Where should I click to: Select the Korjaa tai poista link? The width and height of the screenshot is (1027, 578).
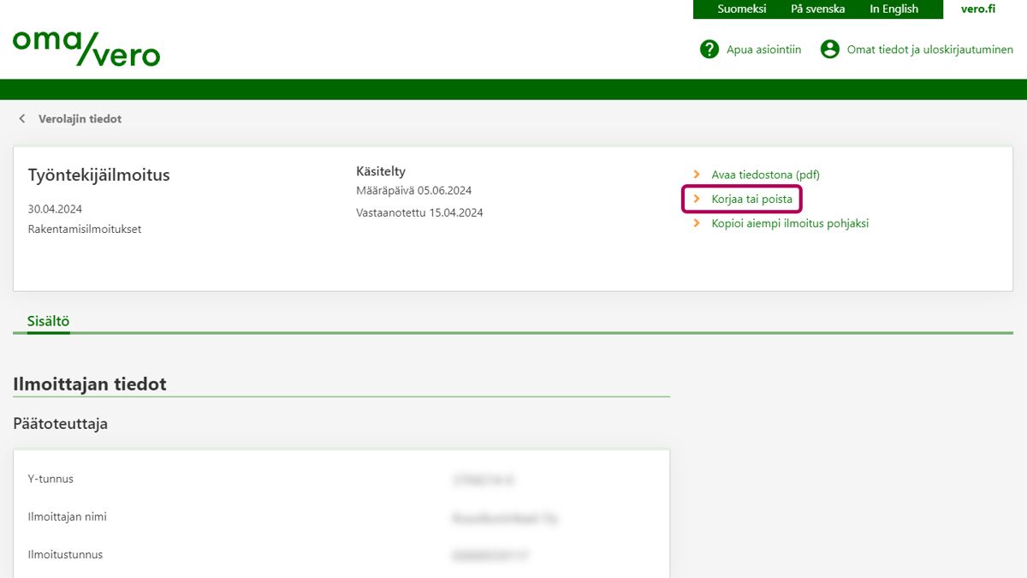click(x=751, y=200)
